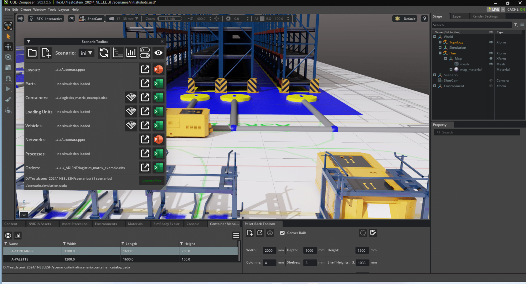Reload the scenario with the refresh icon
This screenshot has height=284, width=526.
(x=104, y=53)
